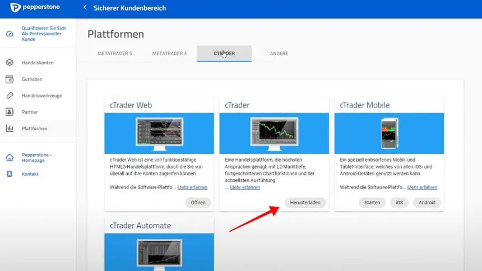Click the Plattformen chart icon in the sidebar
The height and width of the screenshot is (271, 482).
pyautogui.click(x=10, y=128)
